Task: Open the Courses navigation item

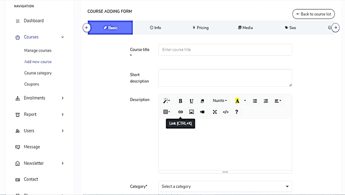Action: tap(31, 37)
